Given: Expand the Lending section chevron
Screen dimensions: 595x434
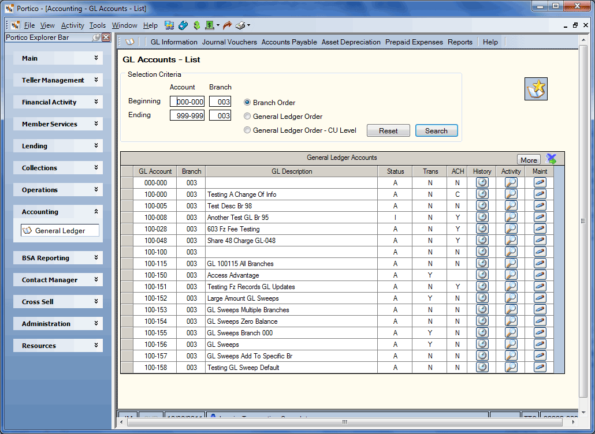Looking at the screenshot, I should coord(96,145).
